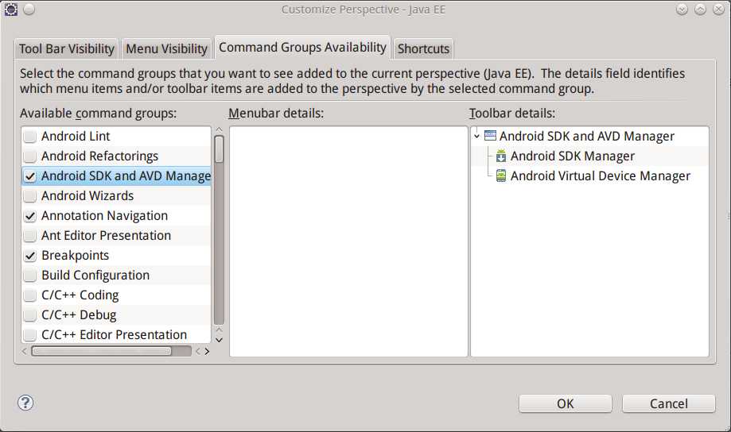Select the Build Configuration row label
Image resolution: width=731 pixels, height=432 pixels.
pyautogui.click(x=95, y=275)
